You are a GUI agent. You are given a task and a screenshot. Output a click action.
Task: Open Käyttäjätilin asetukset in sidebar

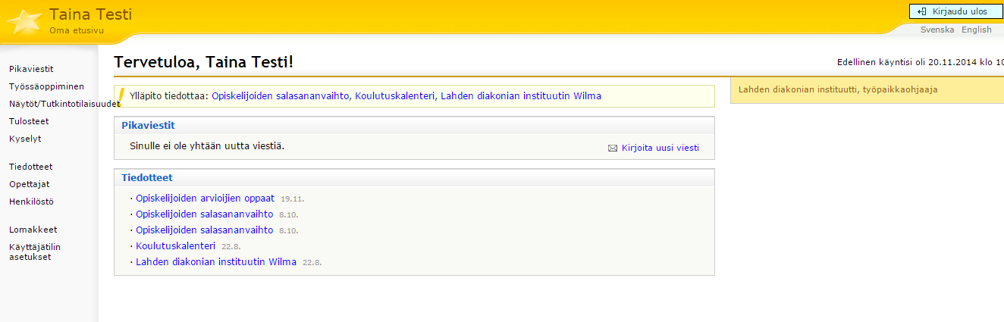[x=35, y=252]
